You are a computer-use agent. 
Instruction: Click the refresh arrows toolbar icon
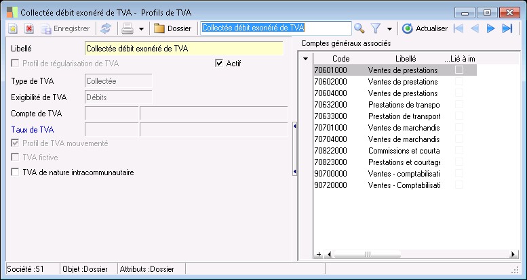(106, 29)
